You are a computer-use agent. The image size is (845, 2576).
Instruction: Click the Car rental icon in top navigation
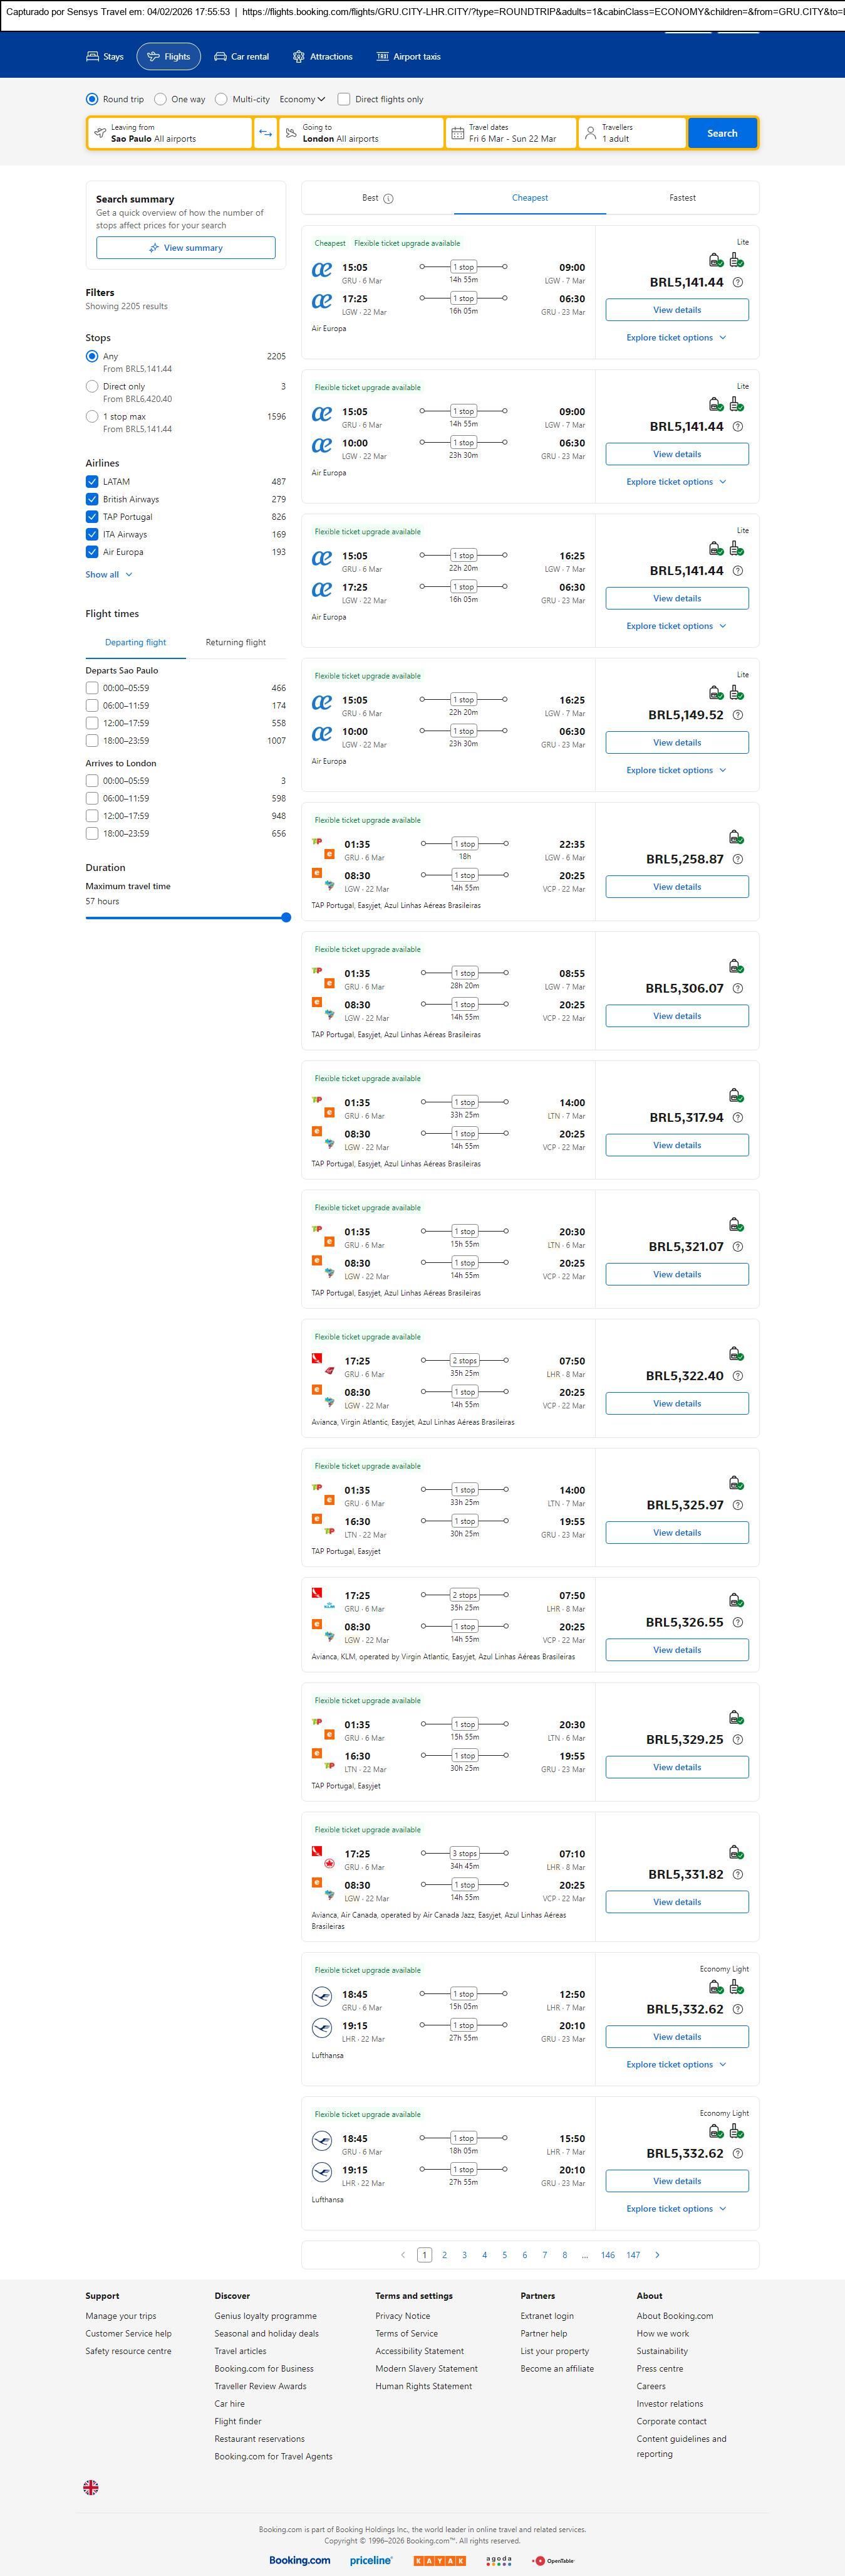coord(220,57)
